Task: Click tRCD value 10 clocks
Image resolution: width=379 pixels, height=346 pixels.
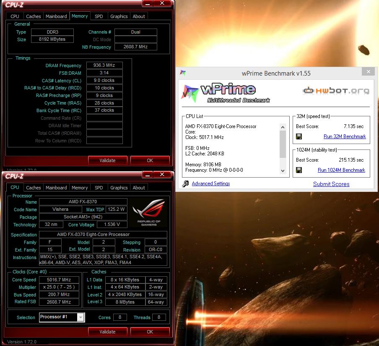Action: pos(104,88)
